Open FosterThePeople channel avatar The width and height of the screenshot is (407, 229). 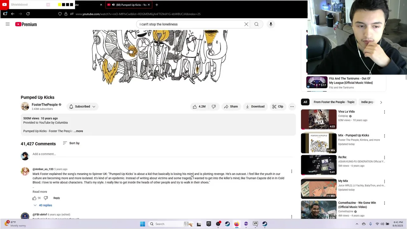click(25, 107)
